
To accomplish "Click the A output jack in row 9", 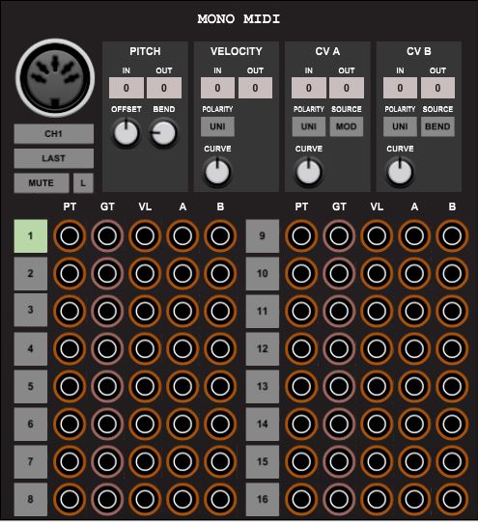I will coord(414,236).
